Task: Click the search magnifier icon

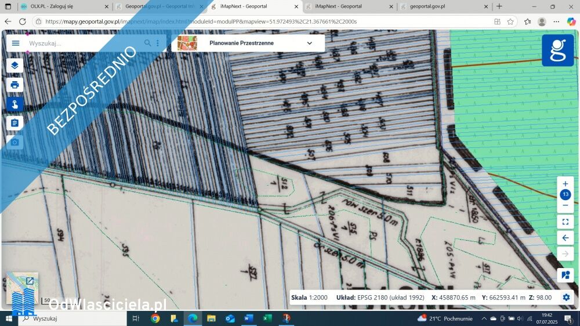Action: [x=148, y=43]
